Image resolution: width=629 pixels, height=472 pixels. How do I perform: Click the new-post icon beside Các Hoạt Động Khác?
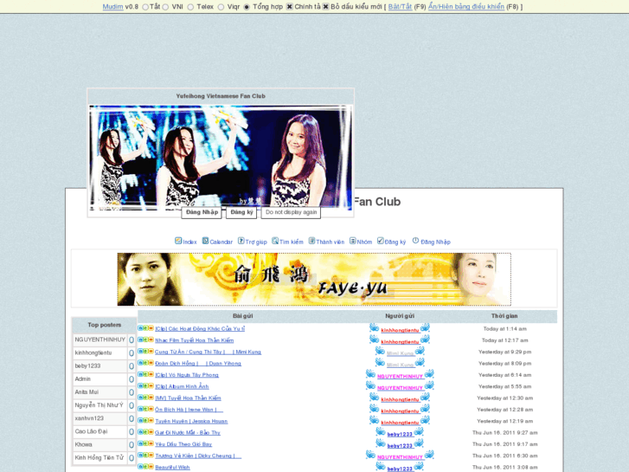(145, 328)
